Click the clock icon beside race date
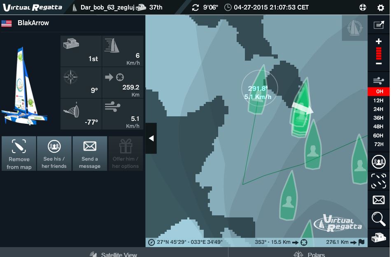The width and height of the screenshot is (391, 257). [x=228, y=7]
